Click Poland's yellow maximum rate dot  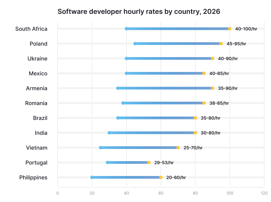[221, 44]
